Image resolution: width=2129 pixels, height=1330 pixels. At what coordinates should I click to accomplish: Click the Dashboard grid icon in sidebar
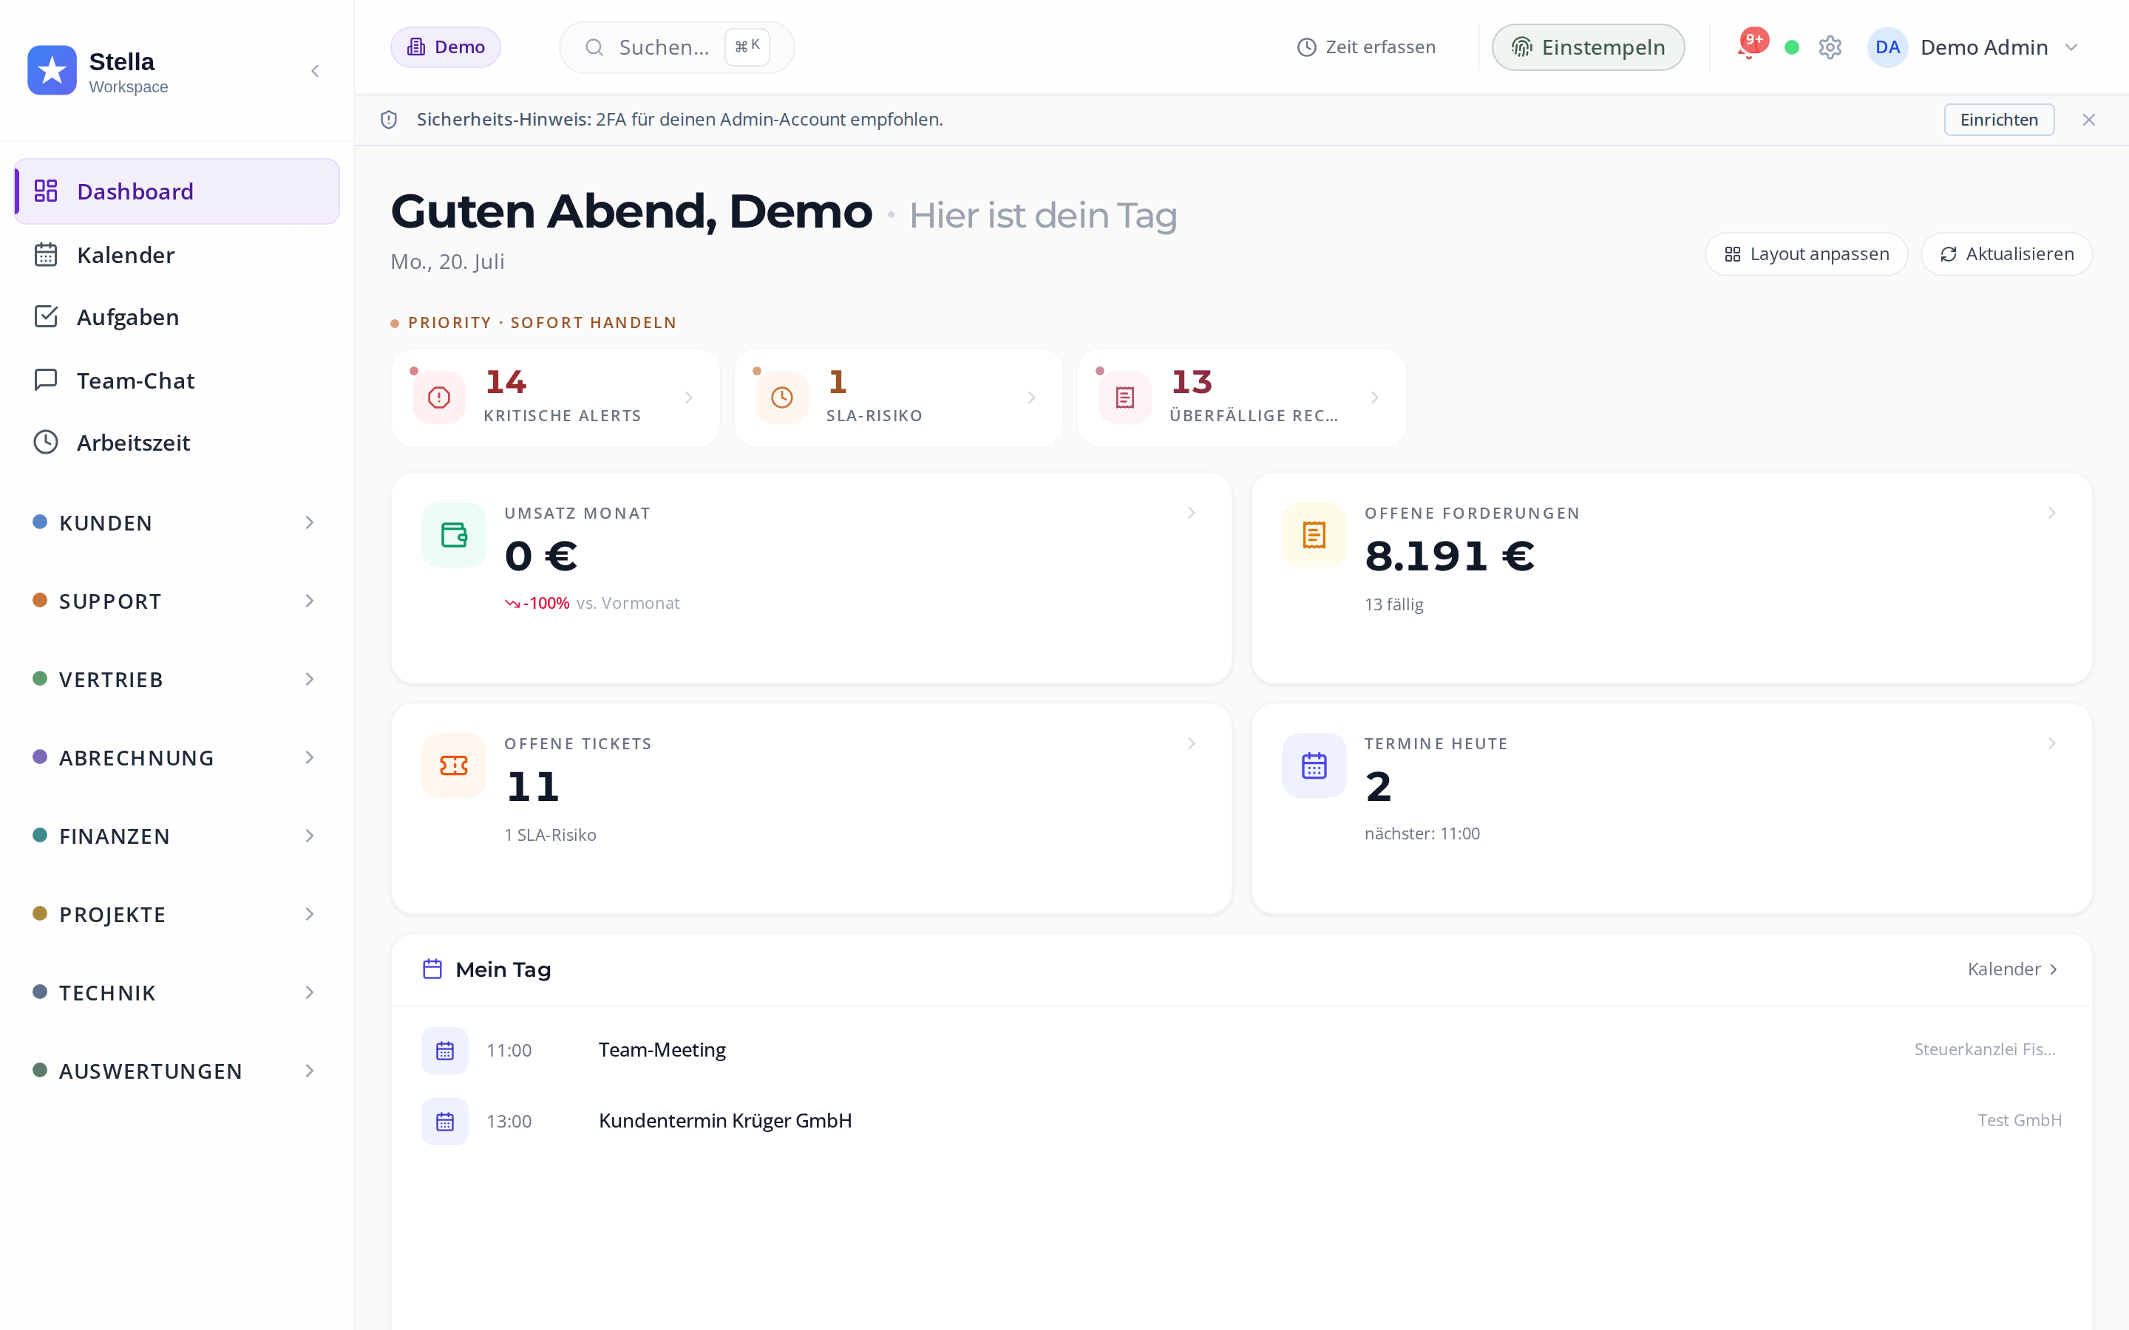coord(46,191)
